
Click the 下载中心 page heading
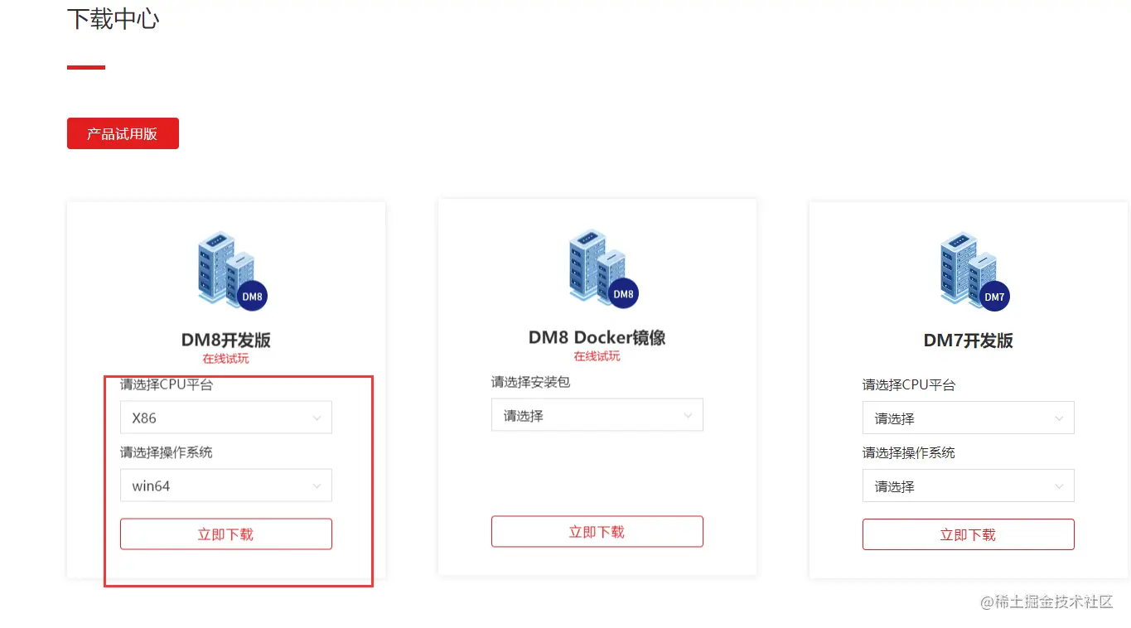coord(113,18)
